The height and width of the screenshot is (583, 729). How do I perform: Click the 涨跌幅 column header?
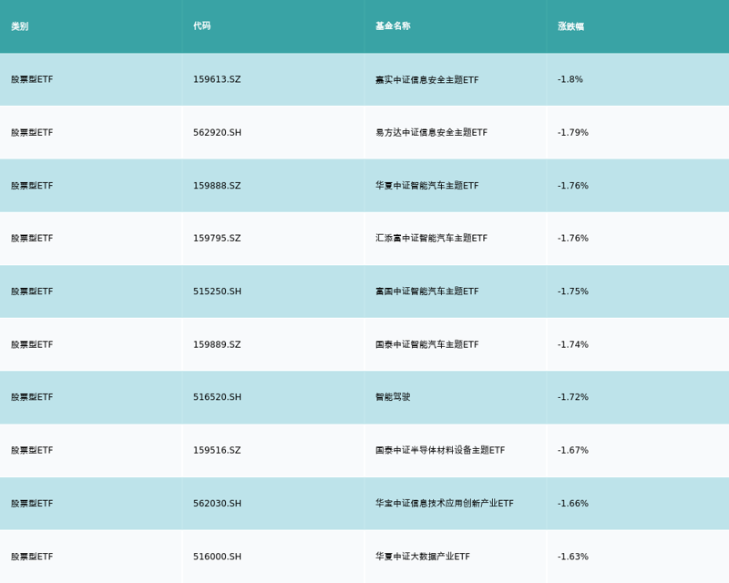click(x=570, y=26)
